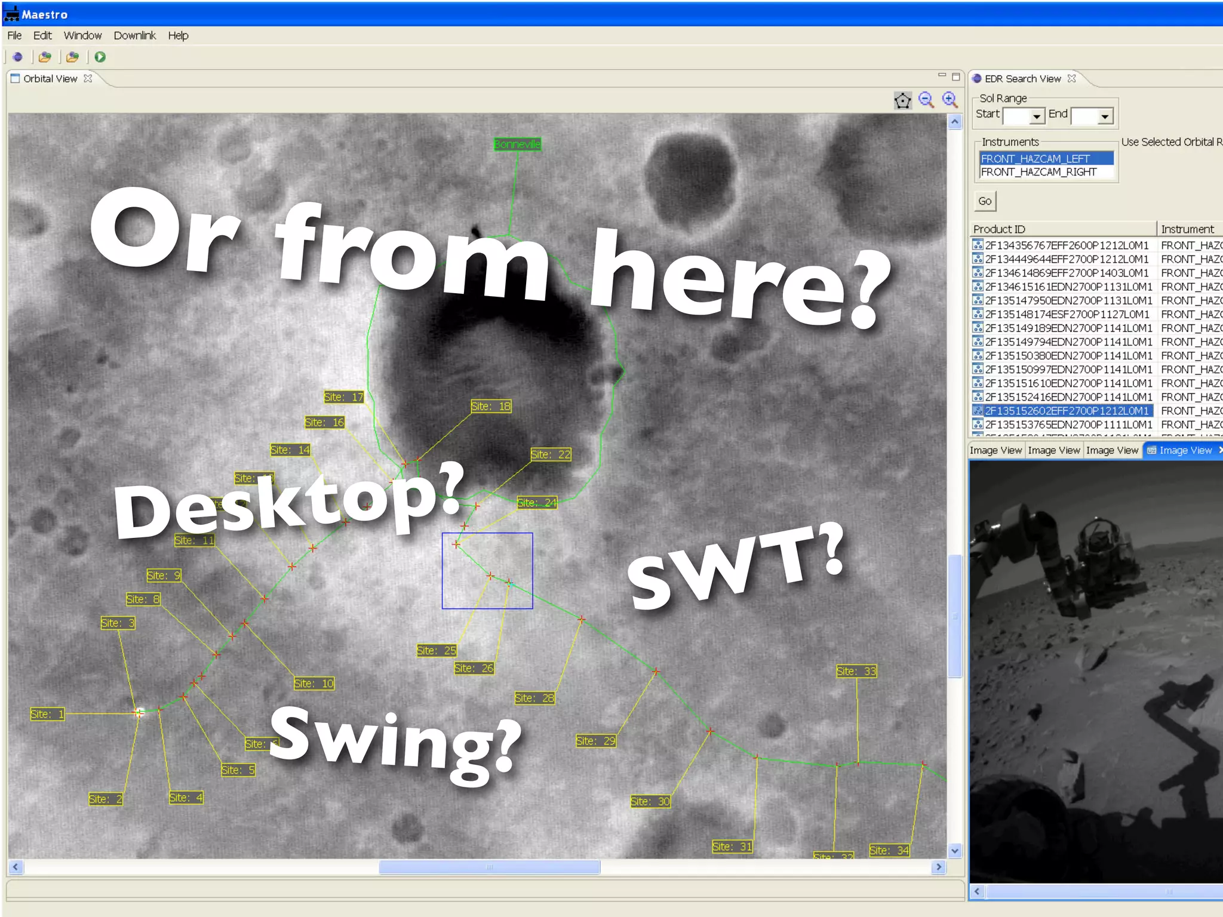Minimize the Orbital View pane
The height and width of the screenshot is (917, 1223).
[942, 76]
